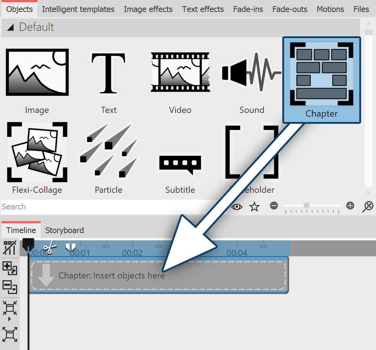Viewport: 376px width, 350px height.
Task: Click the scissors cut icon on timeline
Action: 50,248
